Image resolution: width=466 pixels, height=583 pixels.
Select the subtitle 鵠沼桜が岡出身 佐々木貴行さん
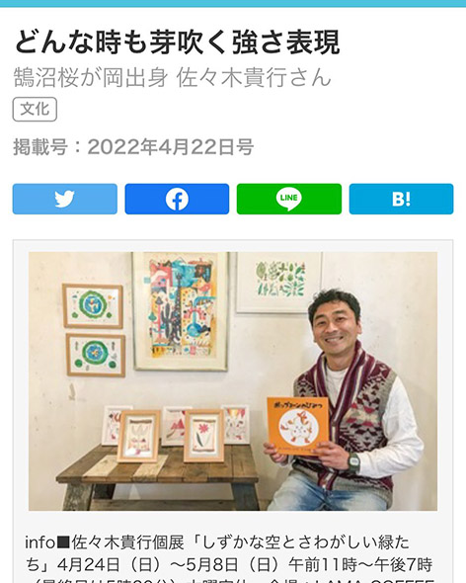(x=172, y=77)
